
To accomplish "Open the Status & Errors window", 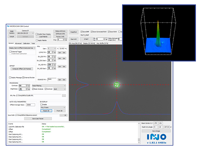I will pyautogui.click(x=60, y=31).
